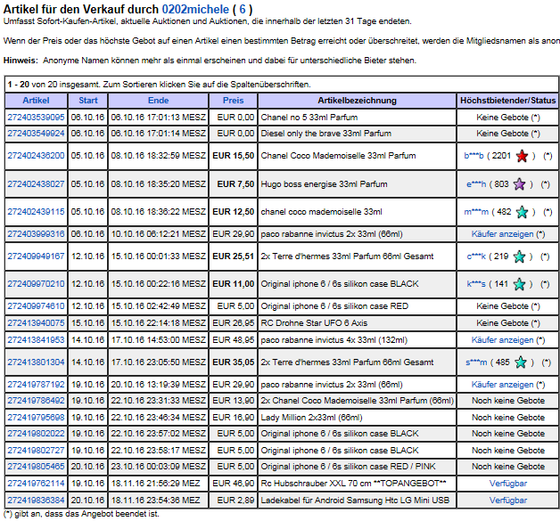Open item 272419838384
560x521 pixels.
[36, 501]
